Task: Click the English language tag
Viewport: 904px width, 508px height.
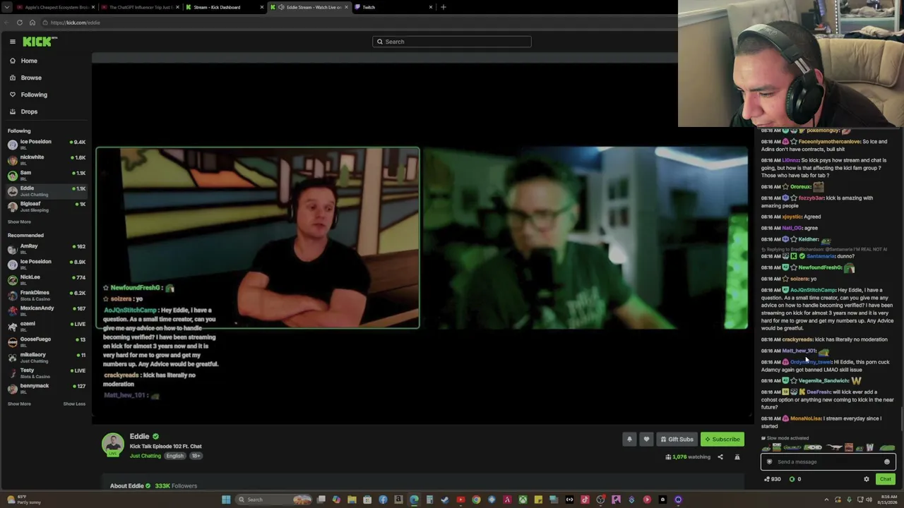Action: point(174,456)
